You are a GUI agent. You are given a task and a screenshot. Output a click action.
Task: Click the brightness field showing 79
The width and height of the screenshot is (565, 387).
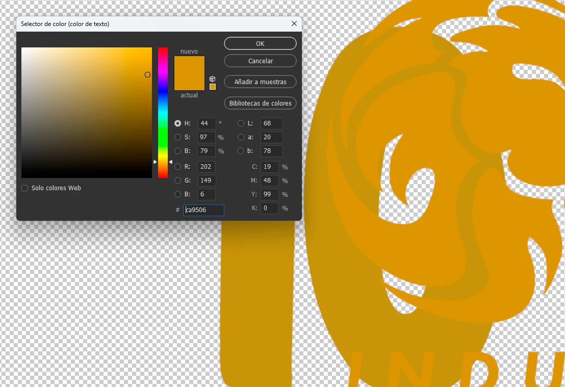click(207, 150)
